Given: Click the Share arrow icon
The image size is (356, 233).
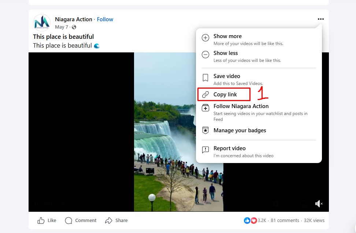Looking at the screenshot, I should pyautogui.click(x=108, y=220).
